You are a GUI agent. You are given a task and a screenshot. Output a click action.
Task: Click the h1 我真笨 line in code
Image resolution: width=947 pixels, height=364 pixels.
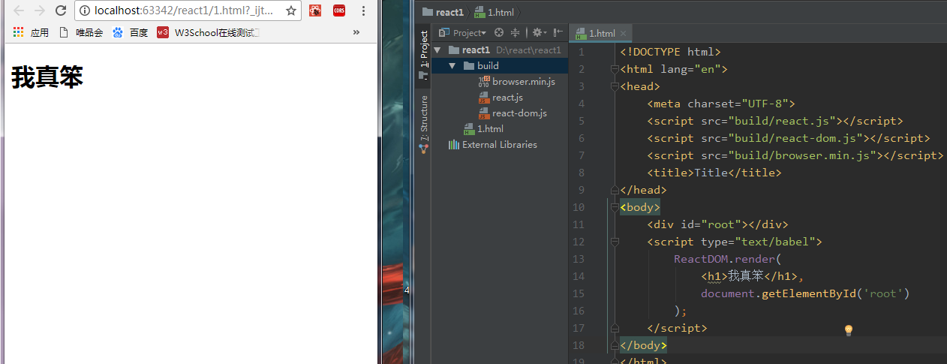click(x=753, y=276)
